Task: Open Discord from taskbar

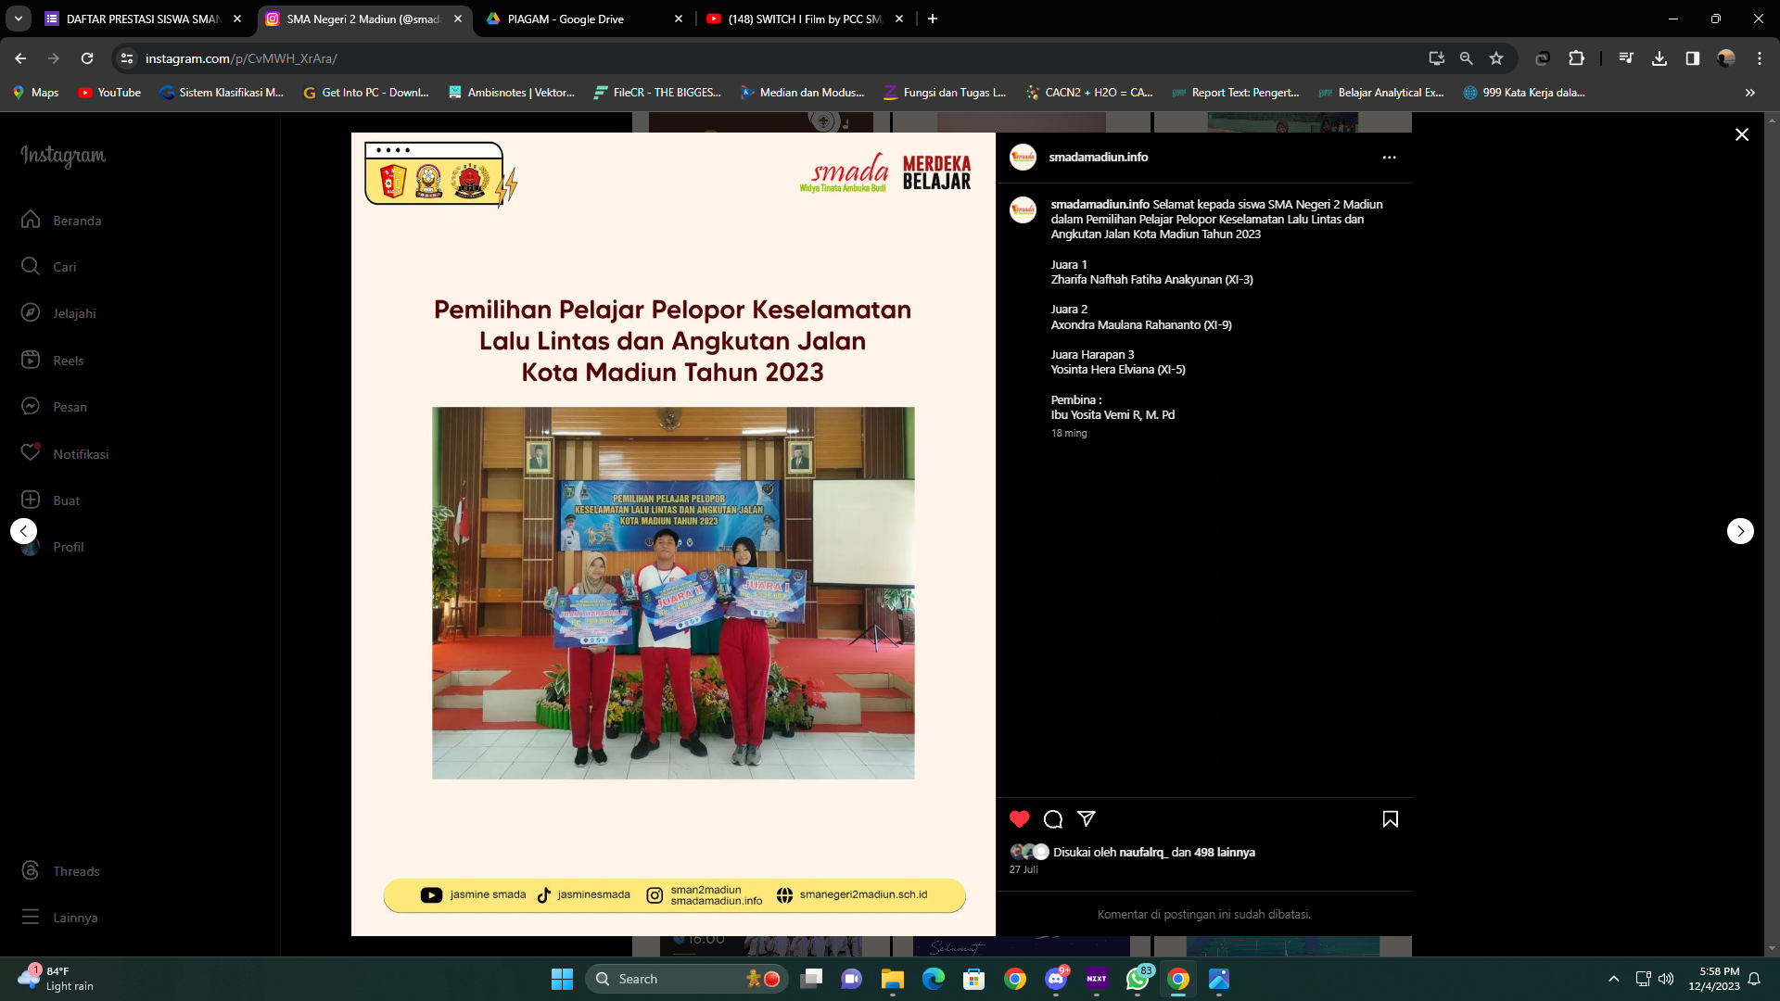Action: pyautogui.click(x=1056, y=979)
